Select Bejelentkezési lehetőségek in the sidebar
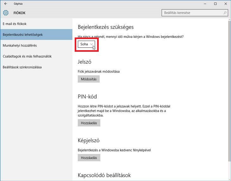Viewport: 231px width, 181px height. [x=22, y=35]
